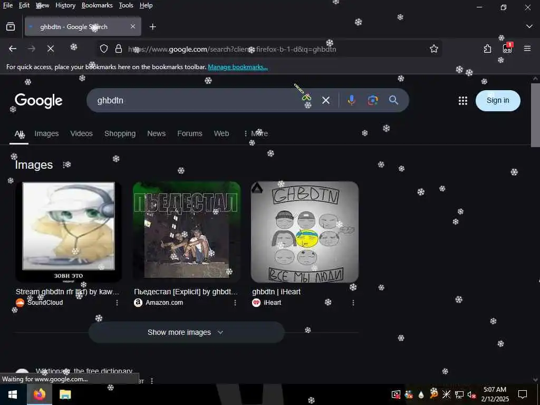Open the Windows Start menu
The image size is (540, 405).
[x=13, y=394]
